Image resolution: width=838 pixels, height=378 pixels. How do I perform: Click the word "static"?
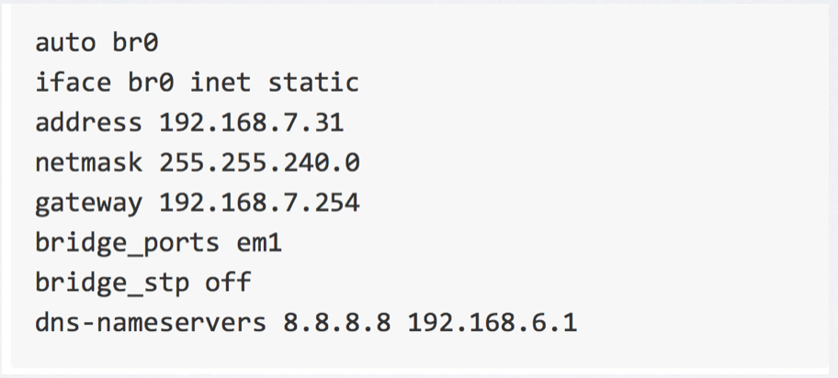(312, 83)
